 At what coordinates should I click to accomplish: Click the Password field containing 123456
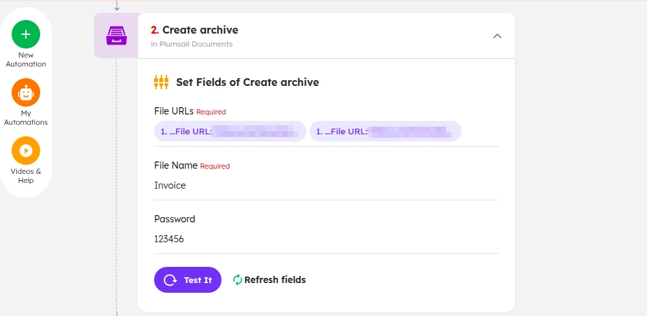coord(326,239)
